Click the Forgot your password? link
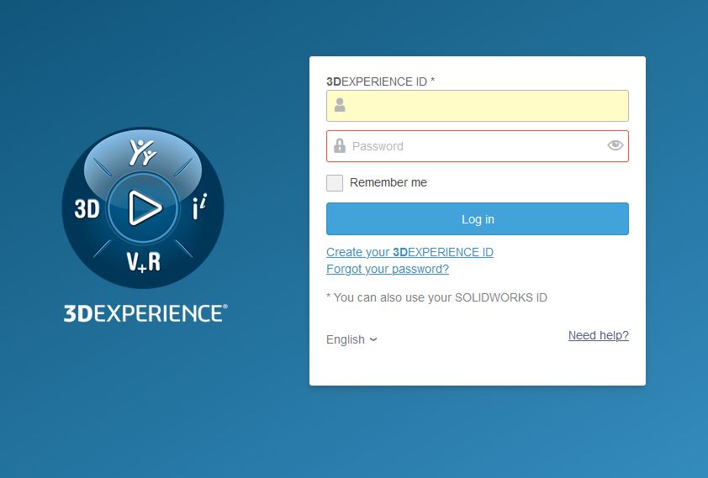 (x=388, y=269)
